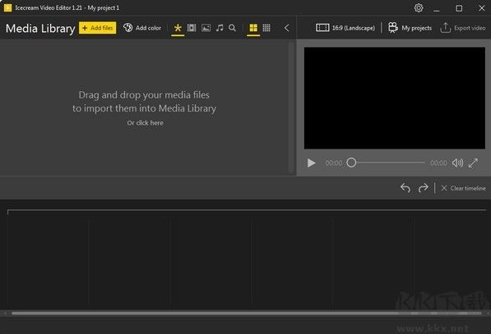Click the timeline horizontal scrollbar
Image resolution: width=491 pixels, height=334 pixels.
click(x=246, y=313)
